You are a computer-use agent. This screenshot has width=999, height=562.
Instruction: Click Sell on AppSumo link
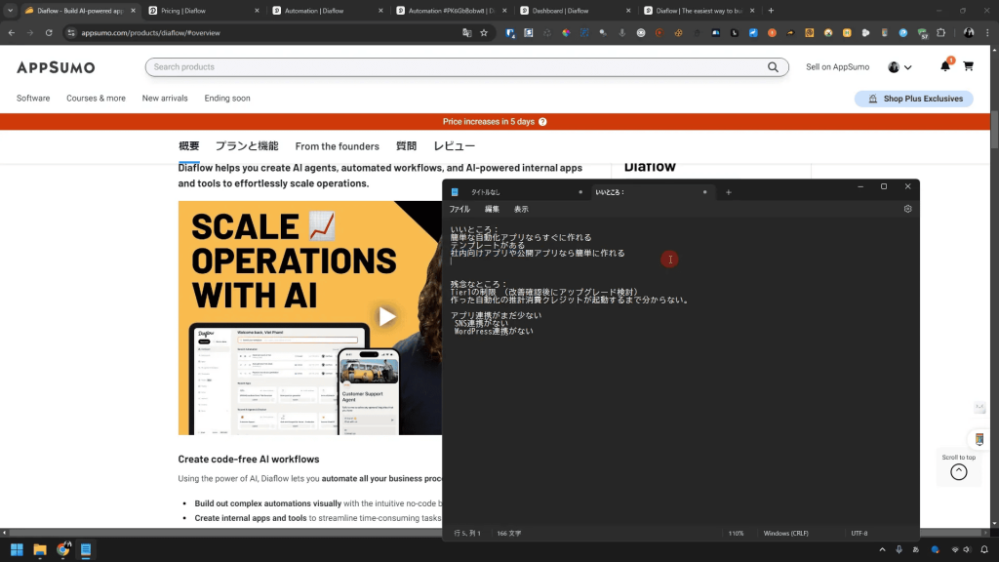[x=837, y=67]
